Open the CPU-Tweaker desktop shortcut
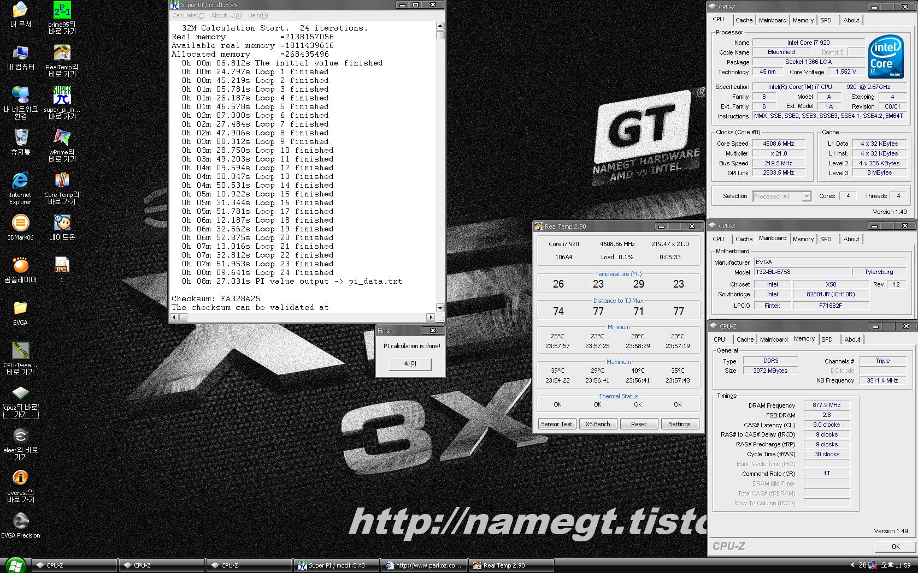918x573 pixels. [x=20, y=359]
